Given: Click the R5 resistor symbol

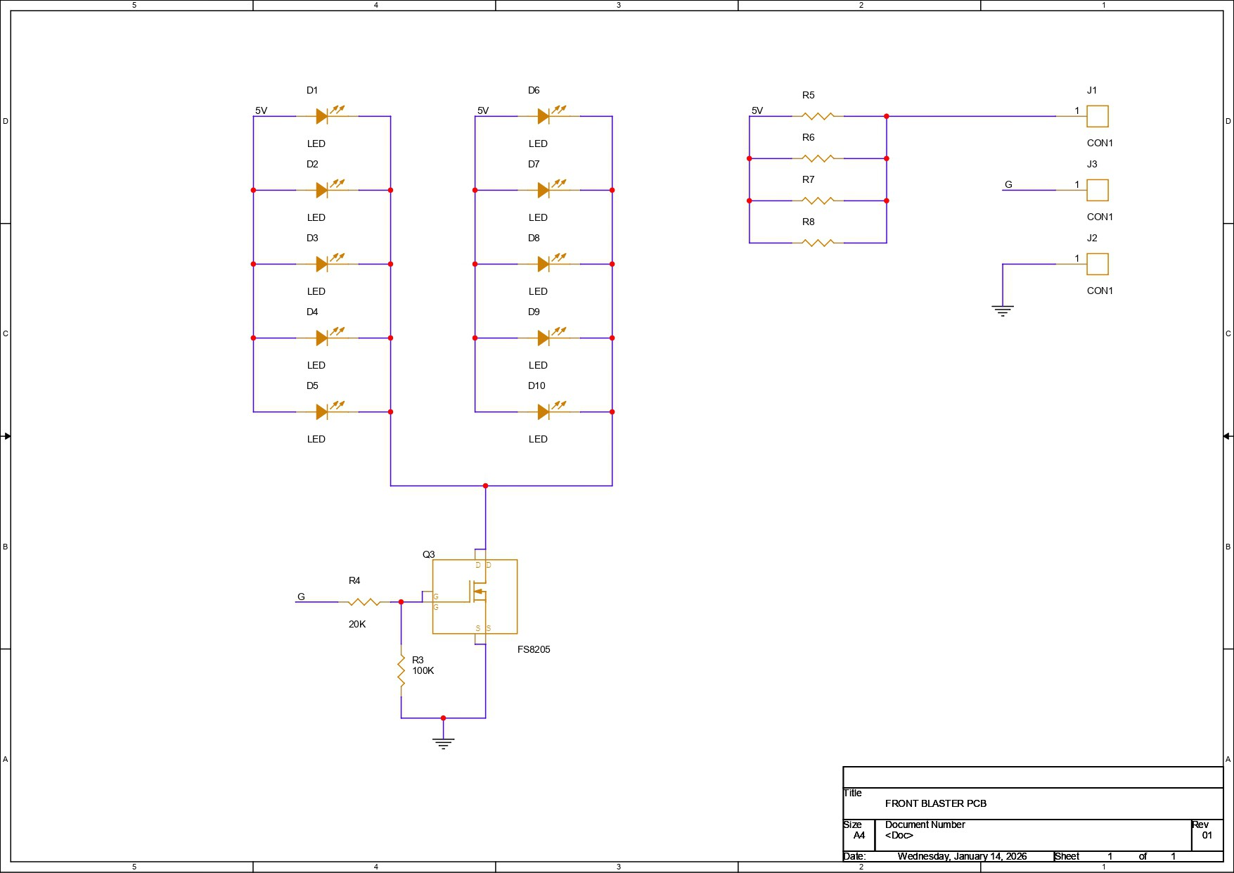Looking at the screenshot, I should 817,116.
